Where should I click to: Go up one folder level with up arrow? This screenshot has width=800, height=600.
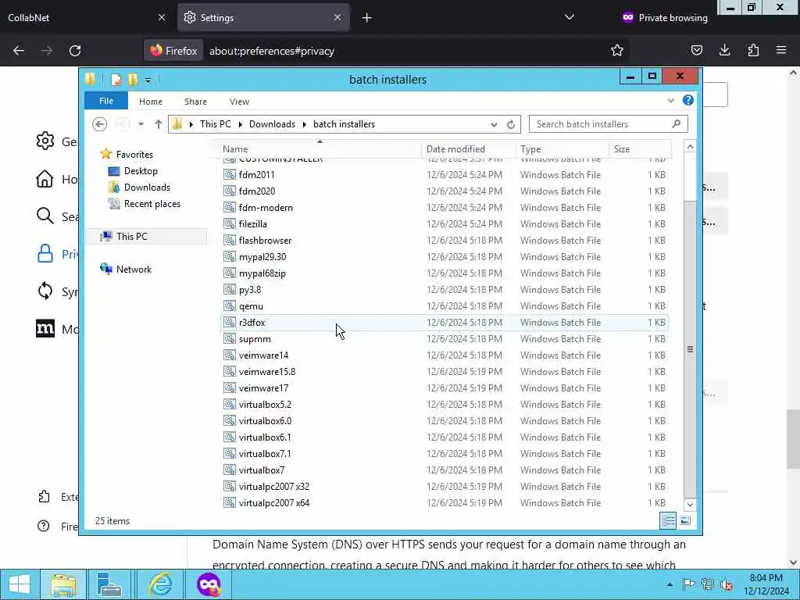pos(158,124)
